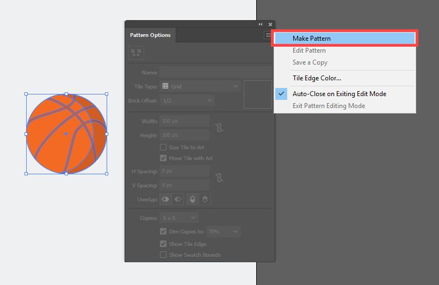Select the Right in Front overlap icon

point(177,199)
